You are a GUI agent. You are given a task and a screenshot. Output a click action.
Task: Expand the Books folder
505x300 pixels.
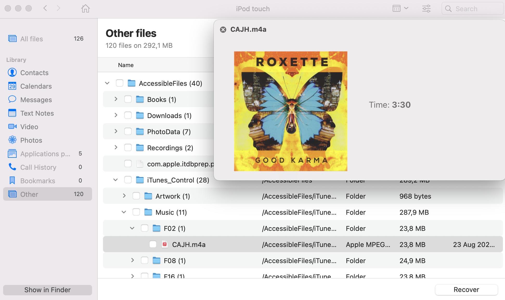tap(116, 99)
